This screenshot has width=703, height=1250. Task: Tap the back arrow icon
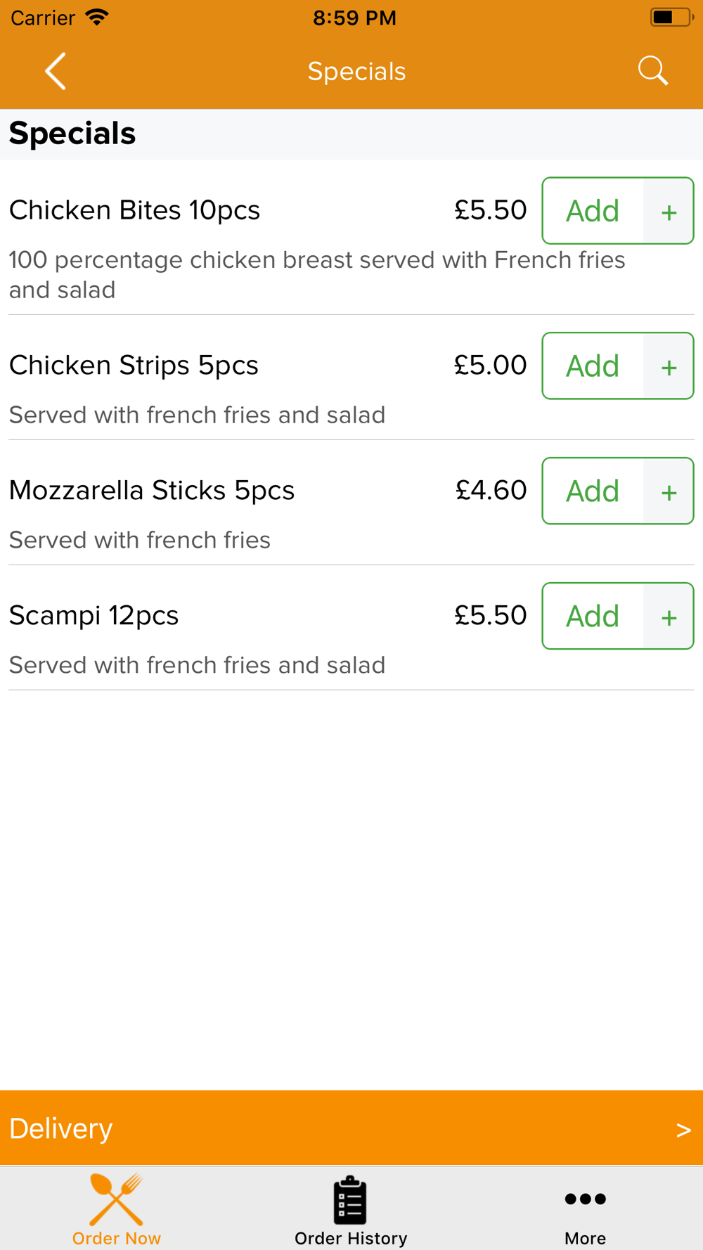pyautogui.click(x=56, y=71)
